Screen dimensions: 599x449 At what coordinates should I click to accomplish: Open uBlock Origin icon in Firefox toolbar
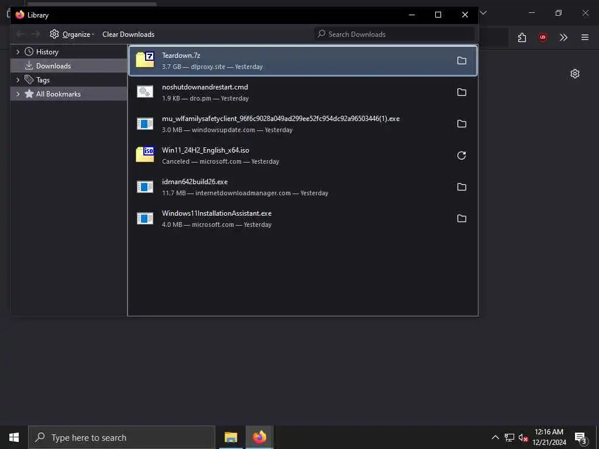click(x=543, y=37)
